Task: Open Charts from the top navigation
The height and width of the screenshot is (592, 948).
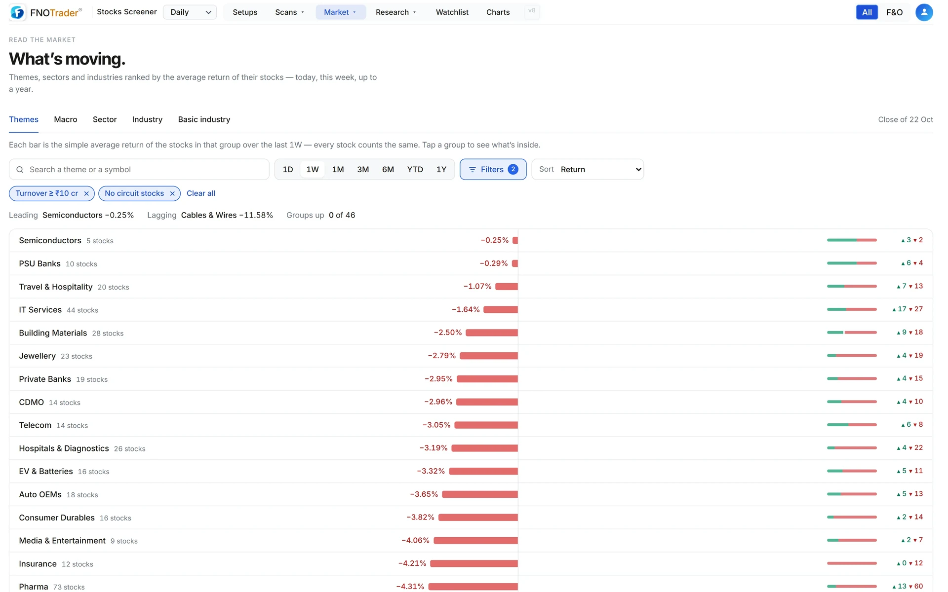Action: click(x=498, y=12)
